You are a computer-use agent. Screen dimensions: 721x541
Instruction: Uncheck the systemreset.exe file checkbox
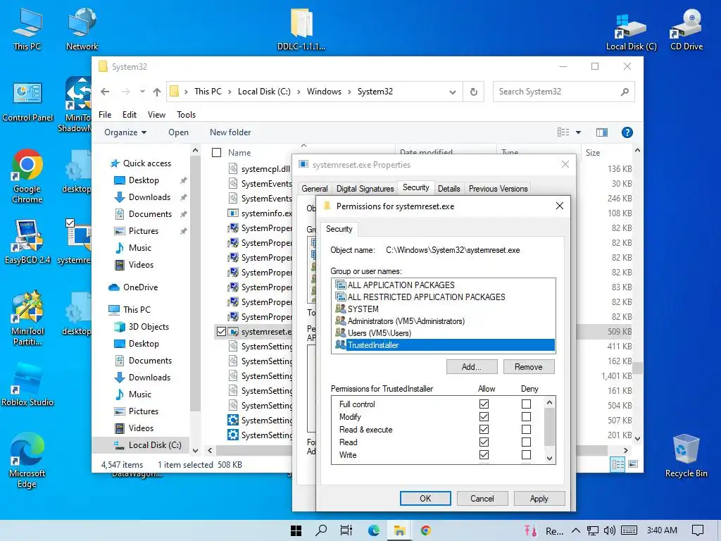click(x=221, y=331)
